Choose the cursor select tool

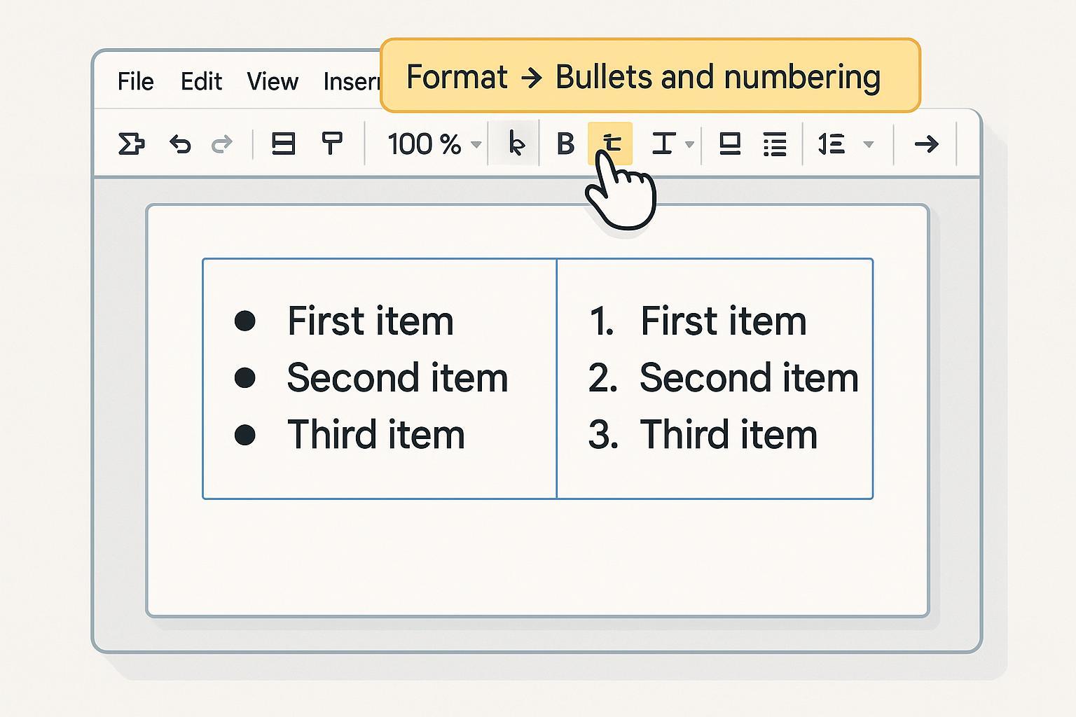click(x=516, y=144)
